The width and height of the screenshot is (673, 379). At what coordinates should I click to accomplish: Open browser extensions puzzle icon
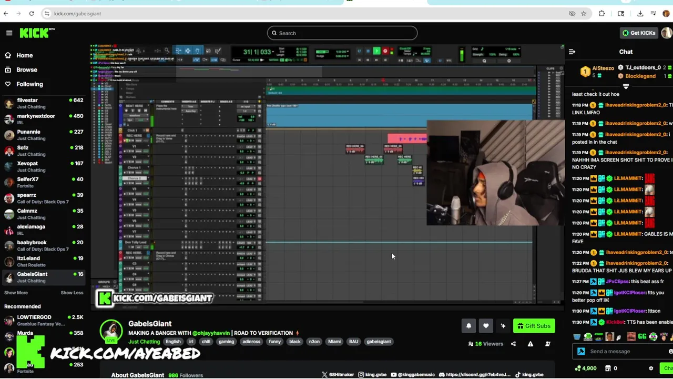[x=601, y=14]
